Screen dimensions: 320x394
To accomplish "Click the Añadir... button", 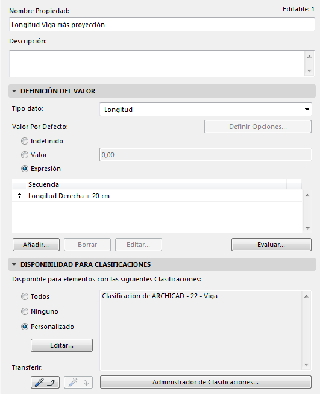I will click(x=36, y=245).
